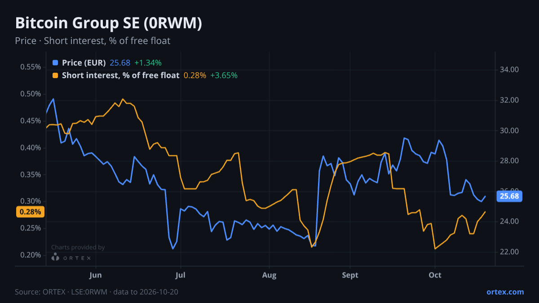Select the Price (EUR) legend label

tap(84, 63)
